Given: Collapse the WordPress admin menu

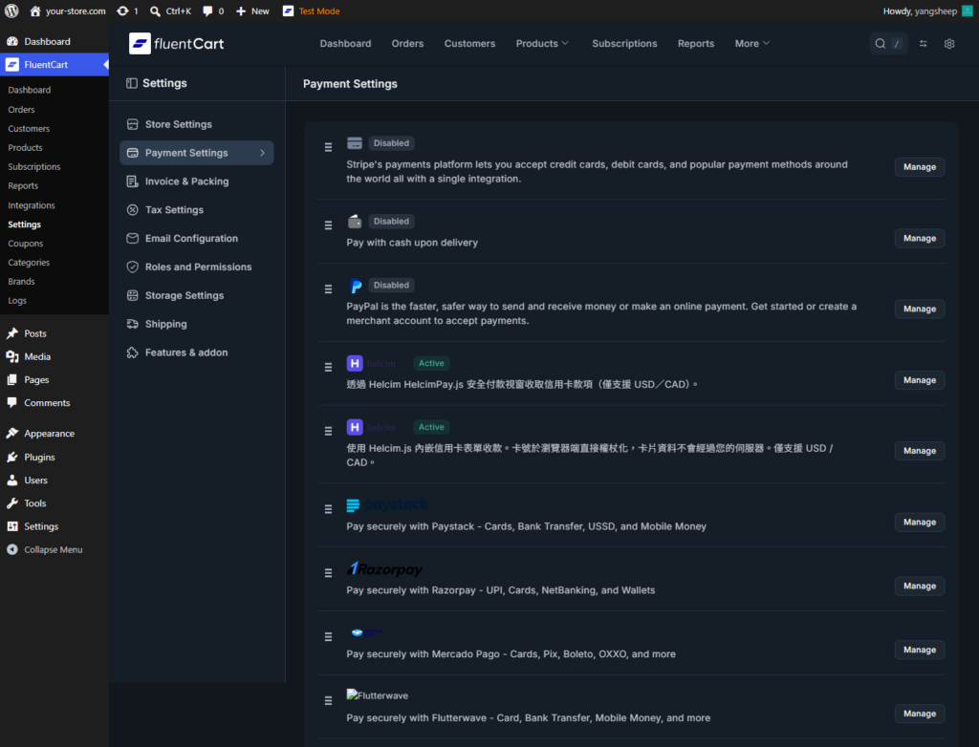Looking at the screenshot, I should pos(45,550).
